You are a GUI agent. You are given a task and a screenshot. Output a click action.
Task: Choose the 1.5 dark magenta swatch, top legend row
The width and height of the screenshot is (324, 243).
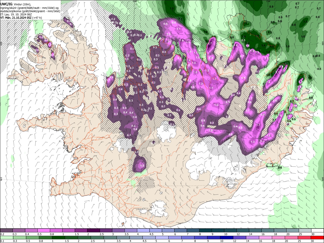(81, 231)
